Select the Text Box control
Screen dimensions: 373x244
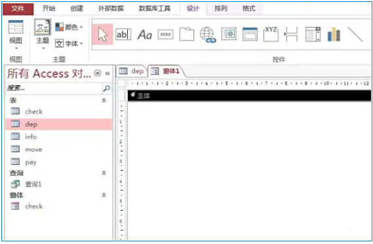pyautogui.click(x=123, y=35)
